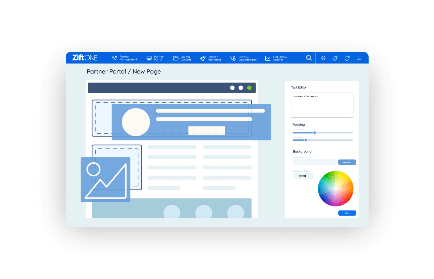Activate the search magnifier icon
Image resolution: width=434 pixels, height=279 pixels.
click(x=309, y=58)
